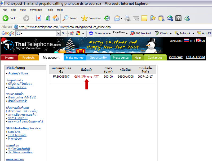Switch language using the Thai flag

coord(187,41)
